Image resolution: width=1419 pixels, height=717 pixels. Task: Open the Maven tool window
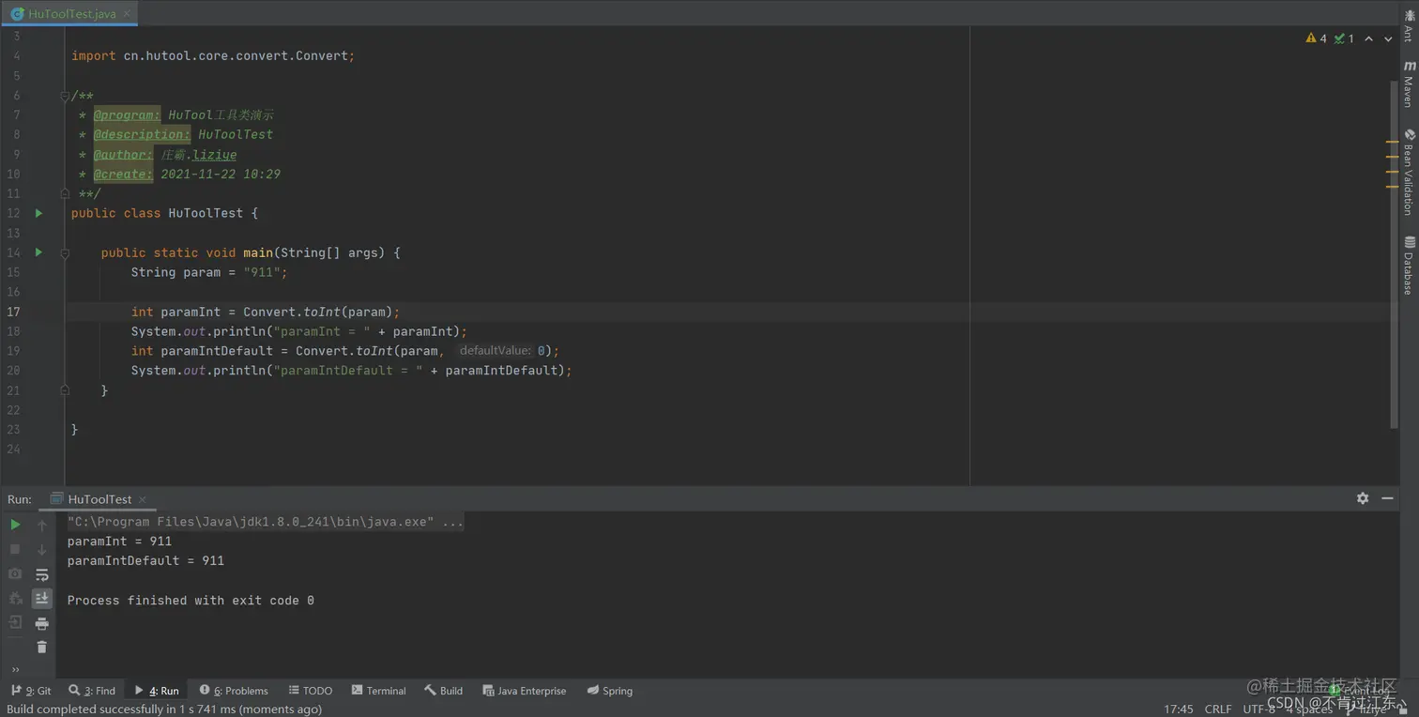point(1409,84)
